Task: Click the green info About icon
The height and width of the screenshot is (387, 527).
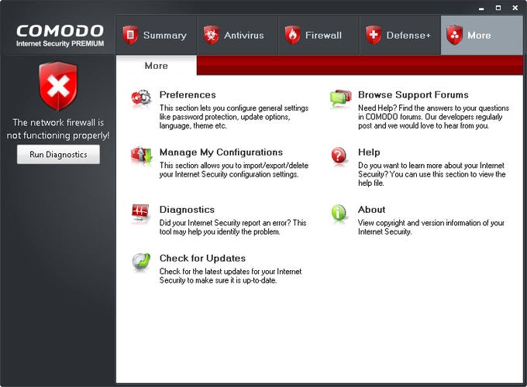Action: click(339, 213)
